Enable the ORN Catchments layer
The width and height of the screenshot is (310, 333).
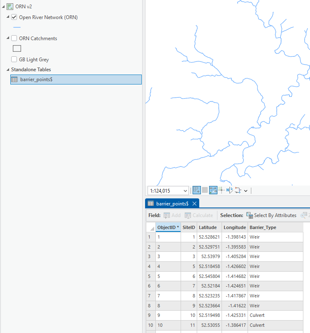[x=14, y=39]
